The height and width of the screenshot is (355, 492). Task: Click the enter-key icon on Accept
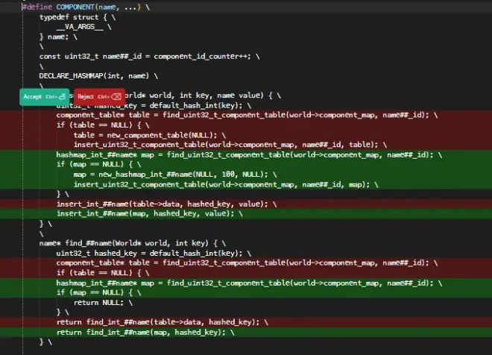click(x=63, y=97)
